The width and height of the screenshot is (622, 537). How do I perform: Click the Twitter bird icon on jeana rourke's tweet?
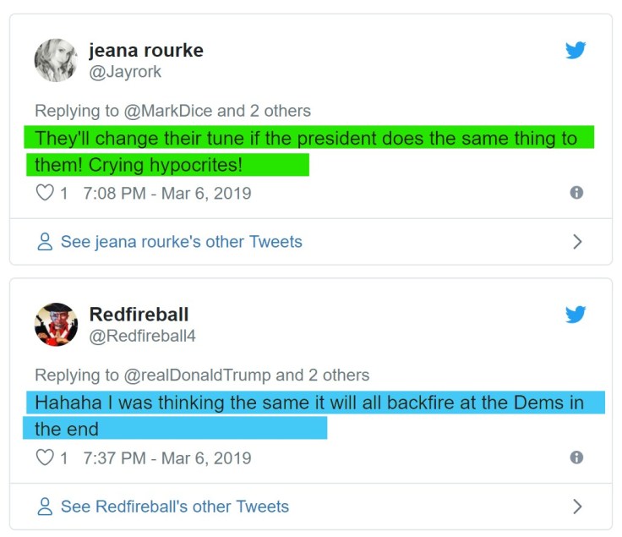(576, 51)
